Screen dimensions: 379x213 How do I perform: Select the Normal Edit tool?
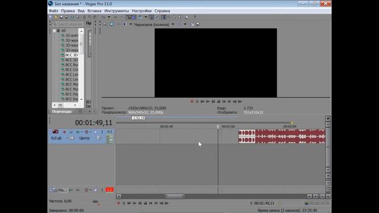[x=163, y=17]
